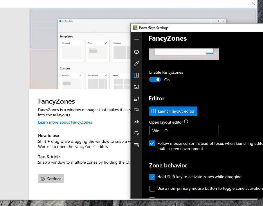Select the Color Picker eyedropper icon

pyautogui.click(x=136, y=64)
